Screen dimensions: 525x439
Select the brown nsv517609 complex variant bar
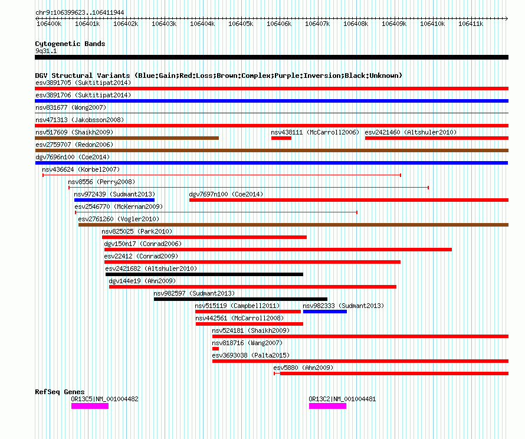coord(127,138)
